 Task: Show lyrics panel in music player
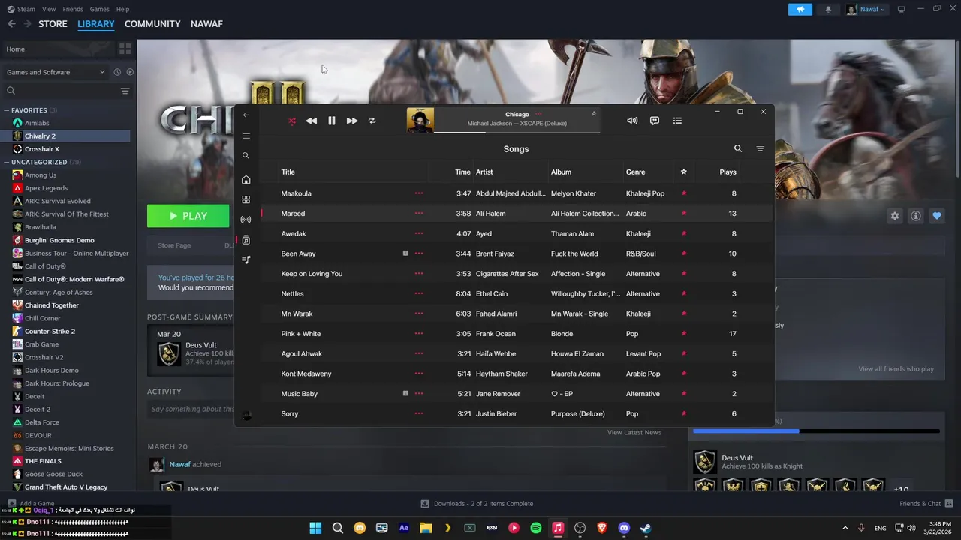(x=655, y=121)
